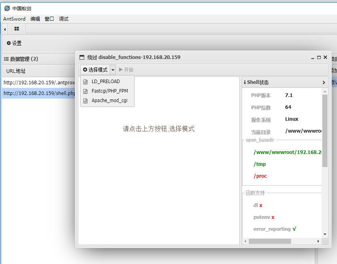Open the AntSword menu
The image size is (337, 264).
[x=14, y=19]
